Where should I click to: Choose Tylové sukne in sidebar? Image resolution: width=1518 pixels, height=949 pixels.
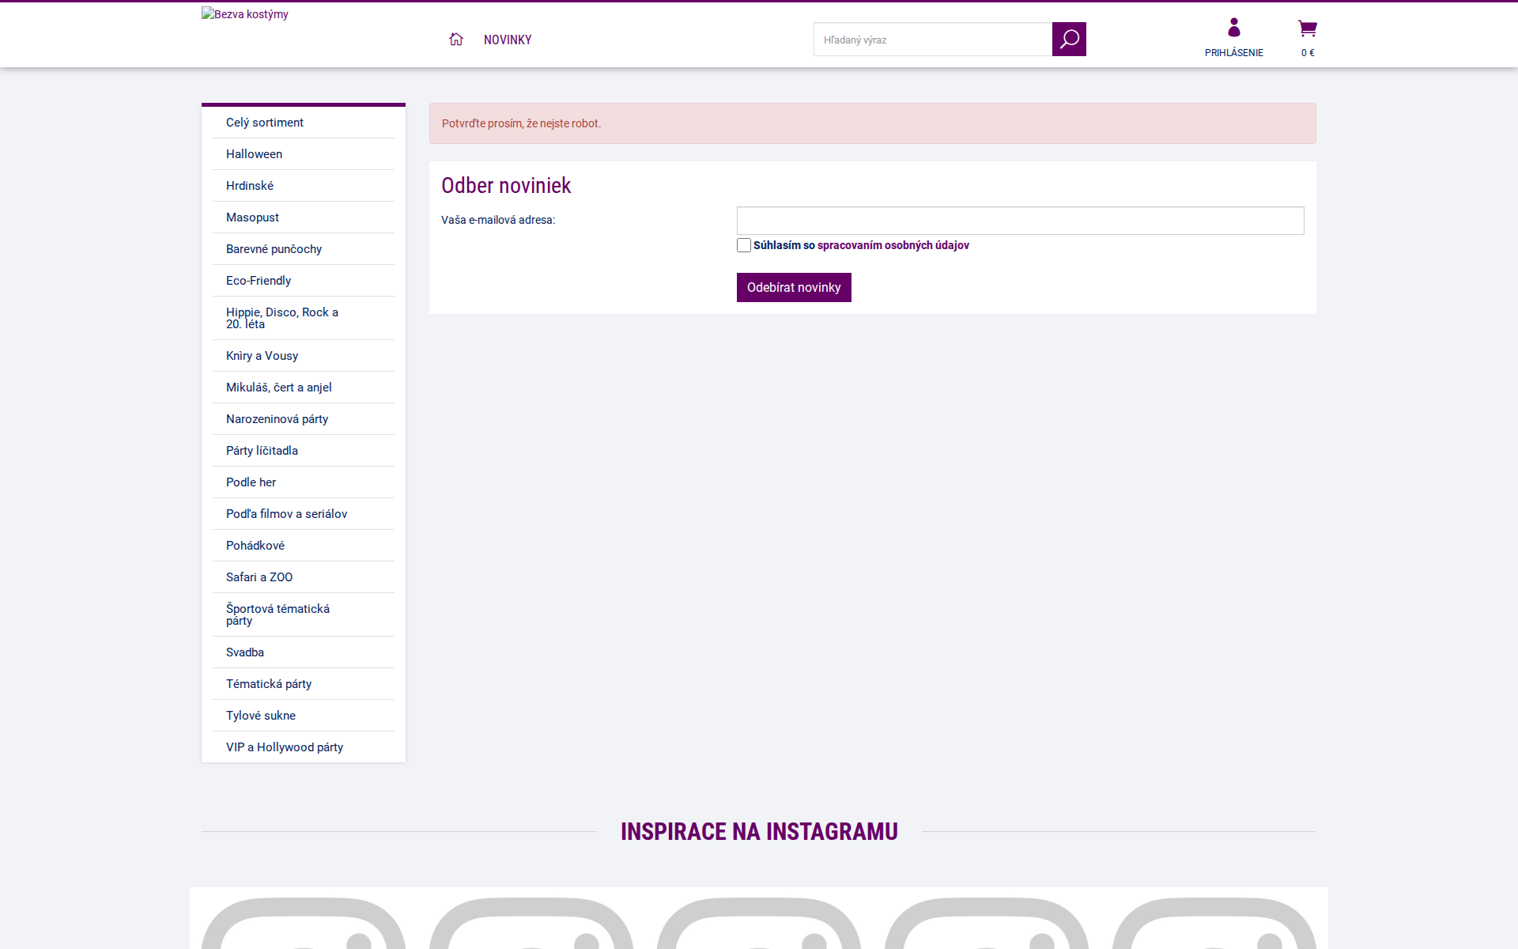tap(261, 716)
